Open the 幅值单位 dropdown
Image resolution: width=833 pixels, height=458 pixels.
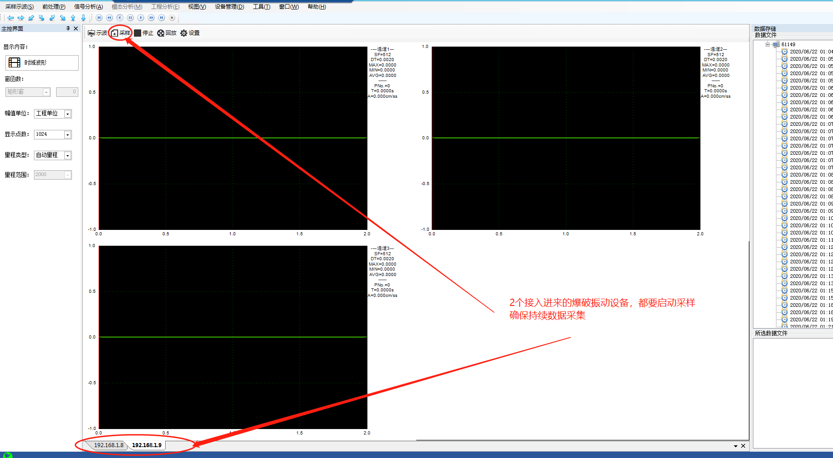pos(67,114)
